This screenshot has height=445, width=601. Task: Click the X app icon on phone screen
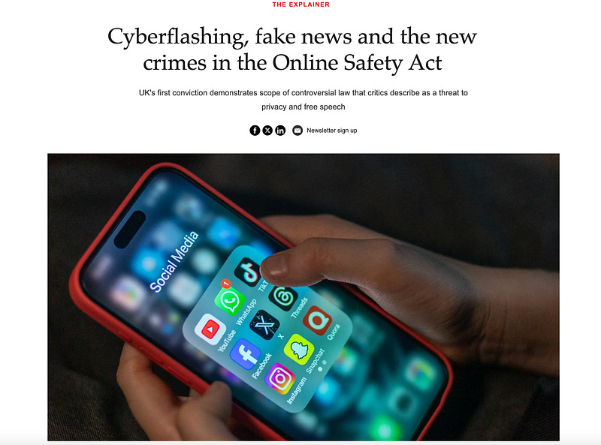[x=264, y=325]
